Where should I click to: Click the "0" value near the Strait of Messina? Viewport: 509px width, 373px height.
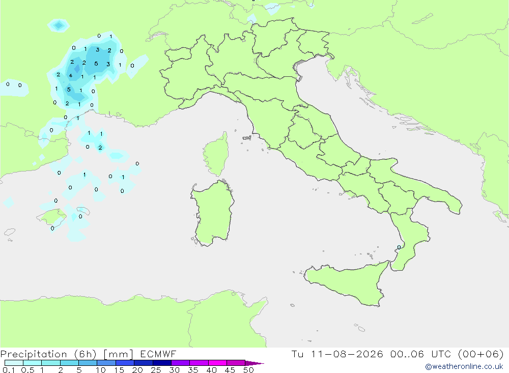pos(399,247)
